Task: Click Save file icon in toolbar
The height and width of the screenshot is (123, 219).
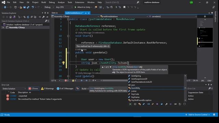Action: [x=24, y=7]
